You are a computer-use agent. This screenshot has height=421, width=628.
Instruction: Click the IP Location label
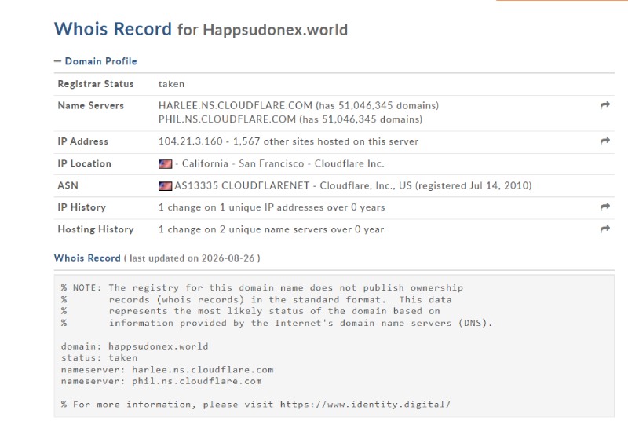pyautogui.click(x=85, y=164)
